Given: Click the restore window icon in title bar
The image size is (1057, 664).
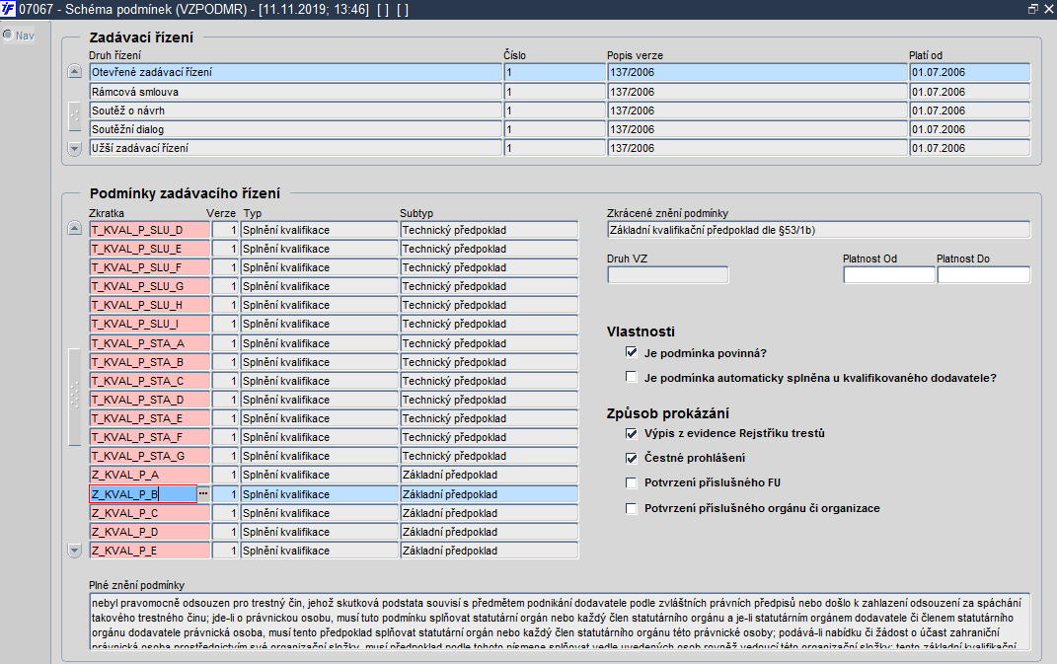Looking at the screenshot, I should click(x=1032, y=9).
